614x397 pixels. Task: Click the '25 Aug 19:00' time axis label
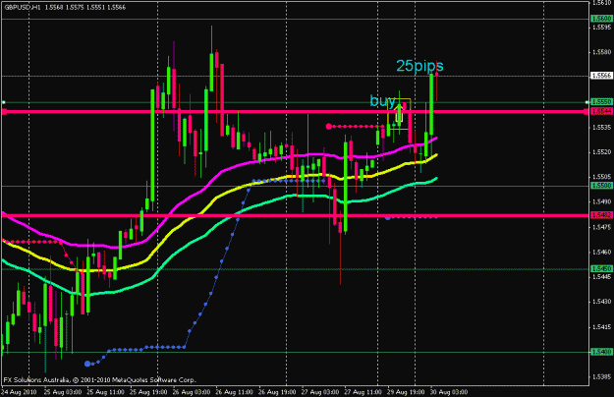148,392
